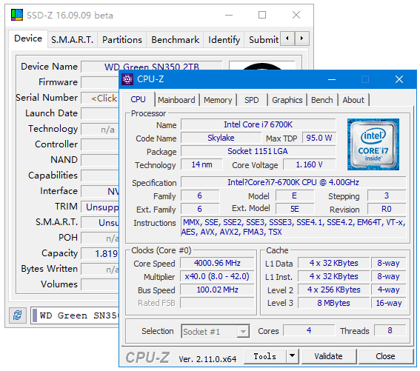
Task: Click the Close button in CPU-Z
Action: coord(385,356)
